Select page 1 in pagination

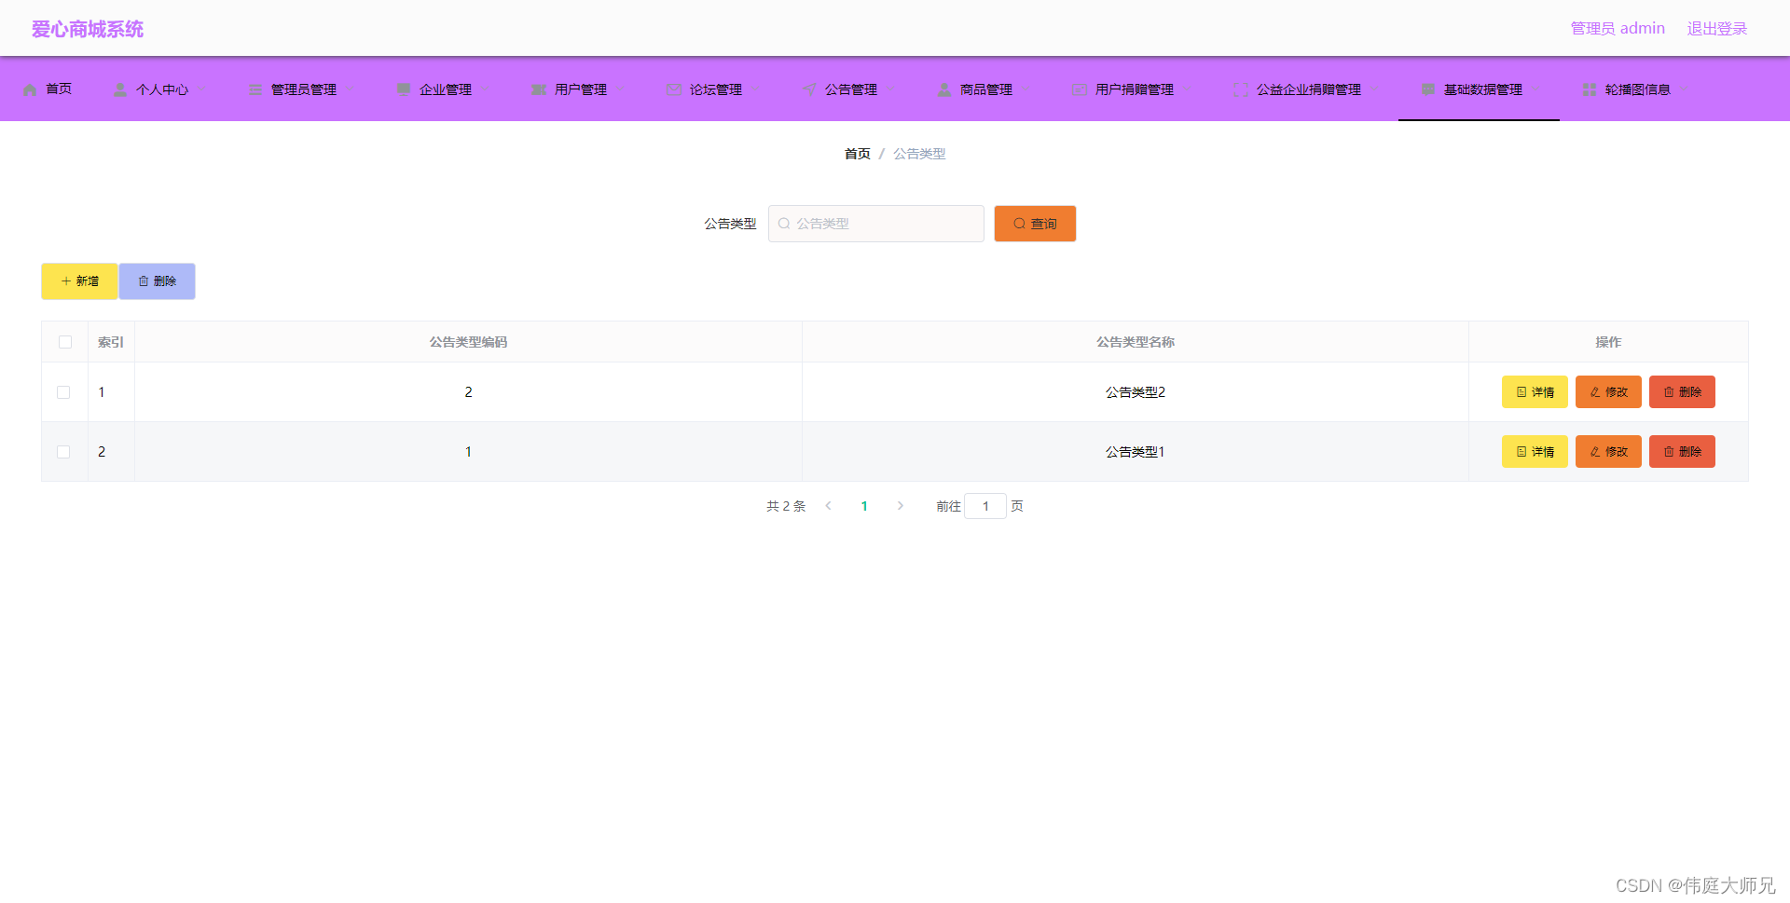[864, 506]
